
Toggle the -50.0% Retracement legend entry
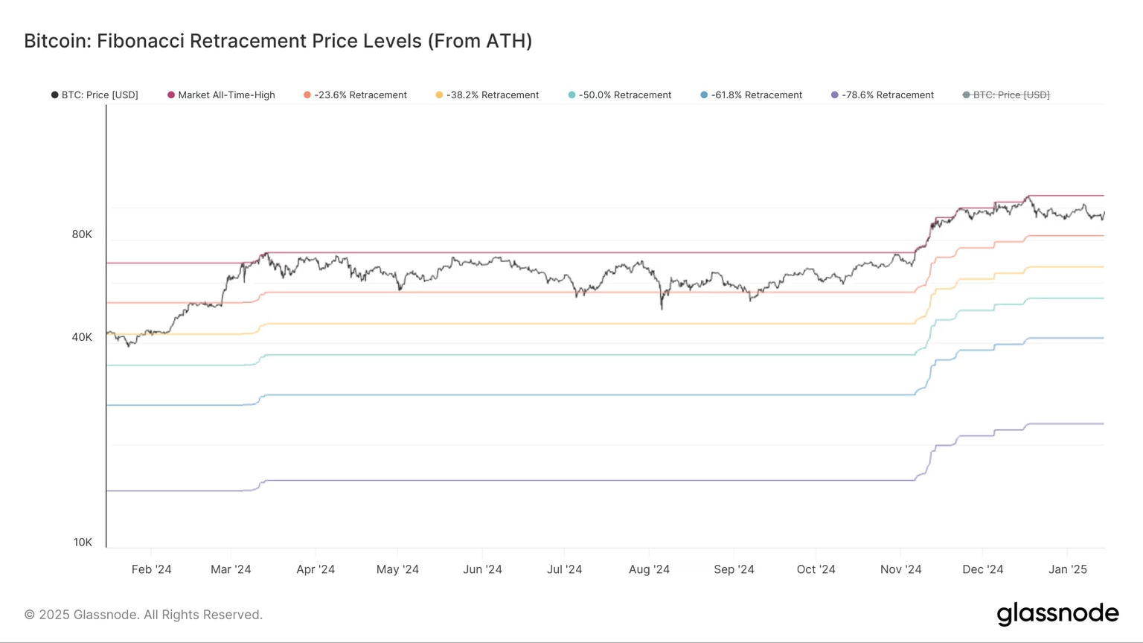click(619, 95)
